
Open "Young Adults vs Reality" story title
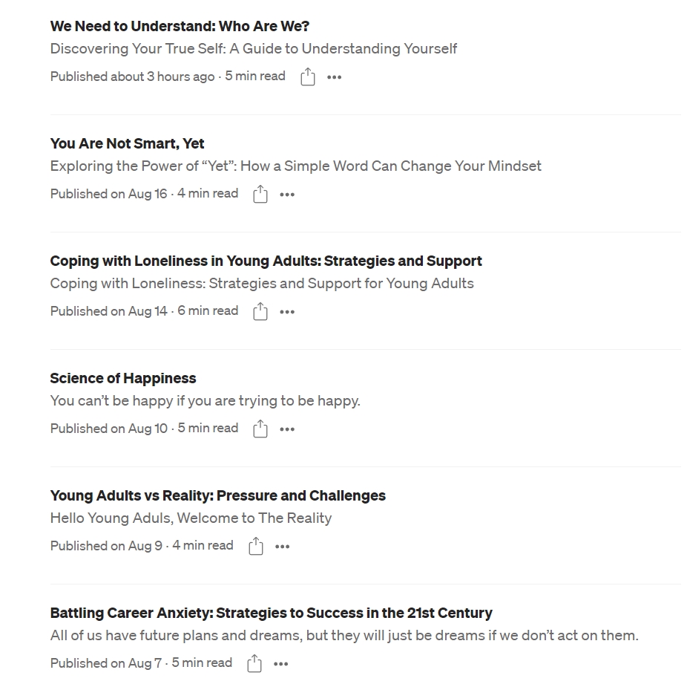(217, 495)
